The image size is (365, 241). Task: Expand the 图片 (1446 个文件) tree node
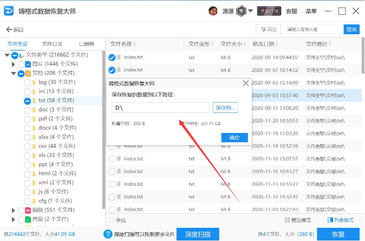(x=14, y=64)
